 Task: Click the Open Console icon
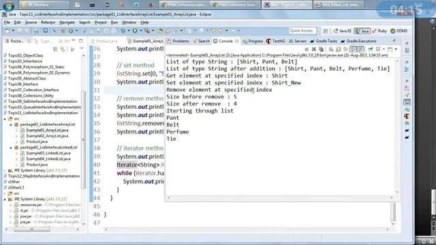[390, 49]
